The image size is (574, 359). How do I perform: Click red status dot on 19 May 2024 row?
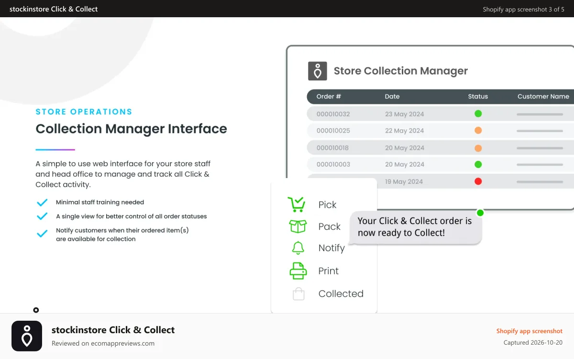pyautogui.click(x=478, y=181)
